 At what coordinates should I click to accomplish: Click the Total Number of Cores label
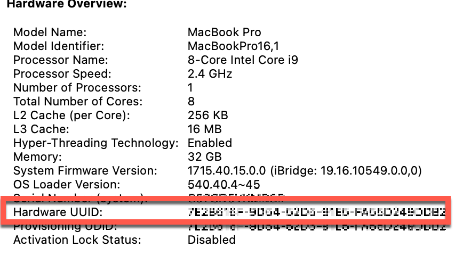[x=78, y=102]
